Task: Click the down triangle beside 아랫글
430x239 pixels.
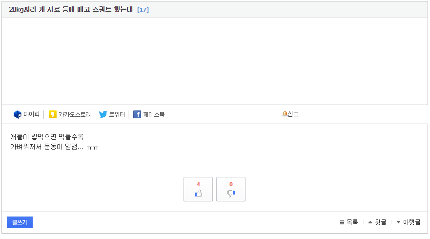Action: [398, 222]
